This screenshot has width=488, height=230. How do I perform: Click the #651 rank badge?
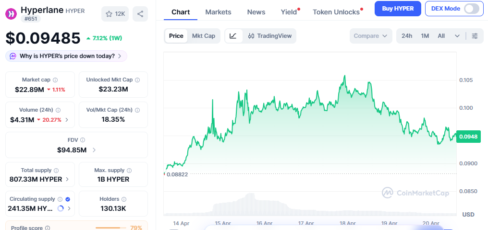click(31, 19)
